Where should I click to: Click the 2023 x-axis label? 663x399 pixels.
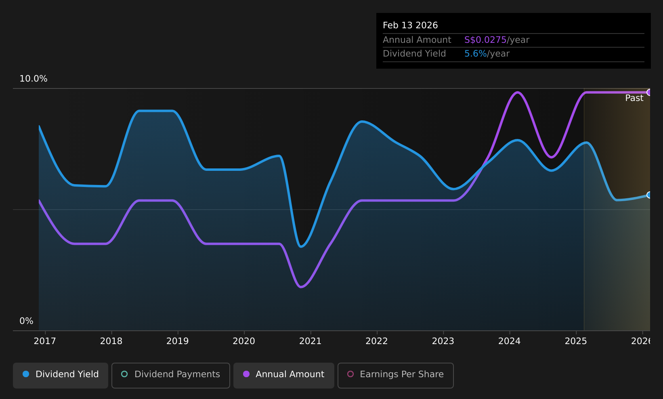(443, 341)
